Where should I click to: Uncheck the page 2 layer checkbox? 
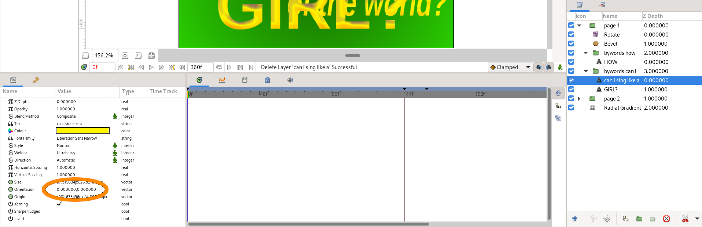click(x=571, y=98)
